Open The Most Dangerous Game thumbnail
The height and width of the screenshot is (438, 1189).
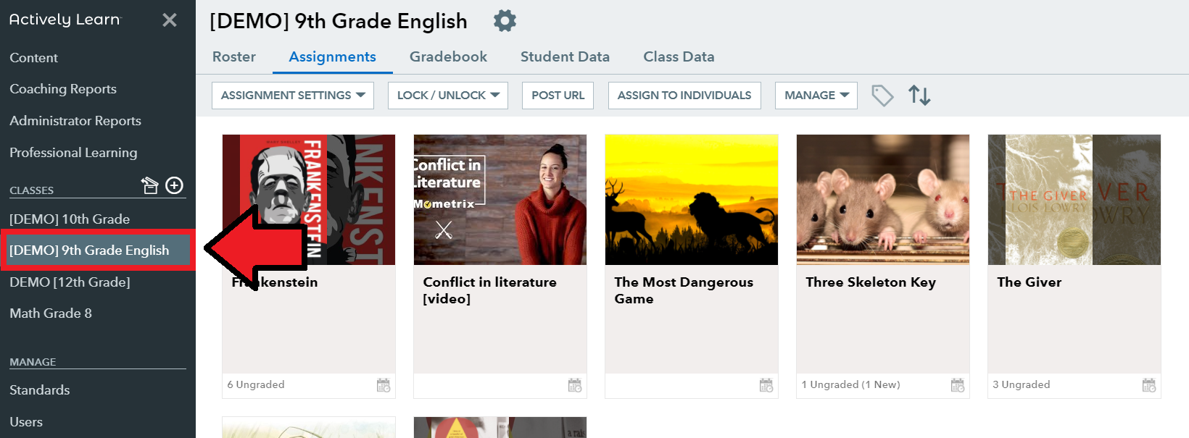point(692,200)
